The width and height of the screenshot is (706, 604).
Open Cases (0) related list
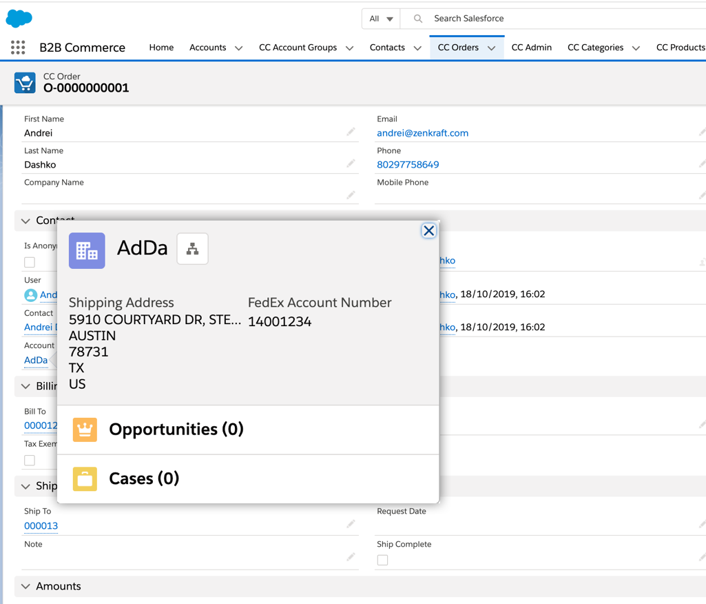[144, 479]
